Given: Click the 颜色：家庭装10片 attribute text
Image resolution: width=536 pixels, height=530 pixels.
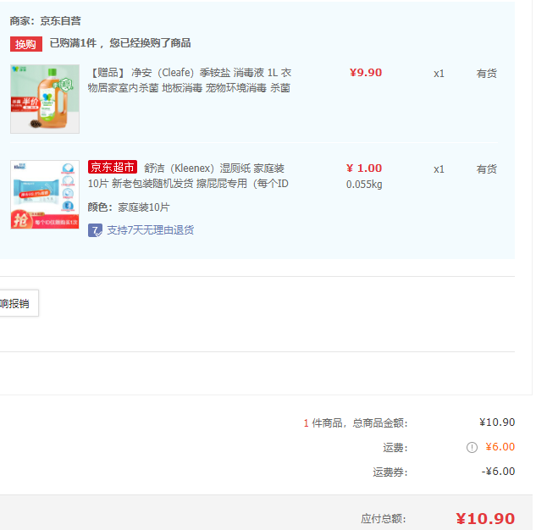Looking at the screenshot, I should (129, 207).
